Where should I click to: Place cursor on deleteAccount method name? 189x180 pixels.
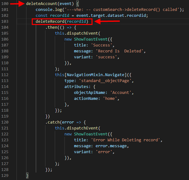[42, 4]
